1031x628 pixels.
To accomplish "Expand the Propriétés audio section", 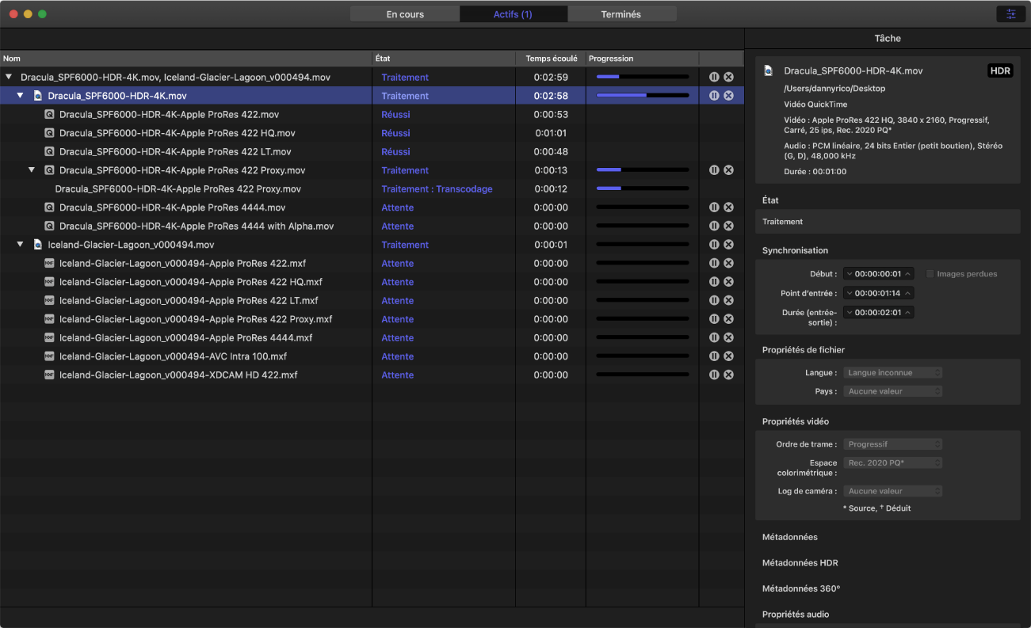I will coord(795,615).
